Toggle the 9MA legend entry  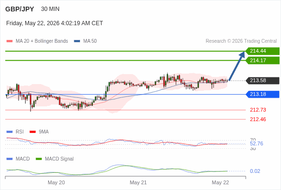pyautogui.click(x=39, y=132)
